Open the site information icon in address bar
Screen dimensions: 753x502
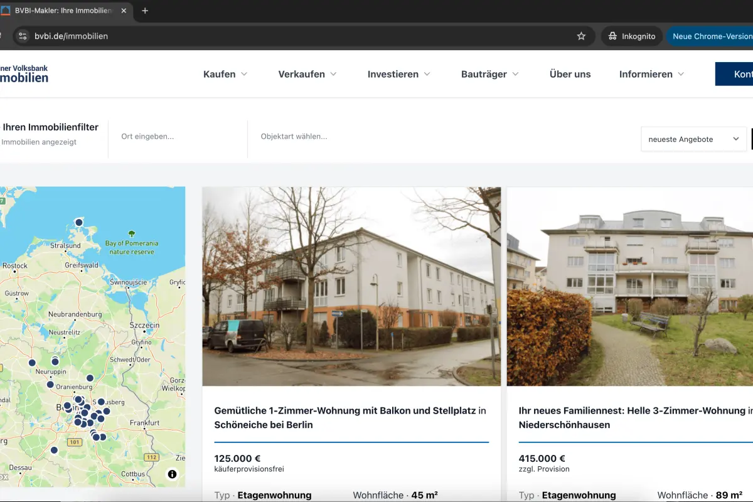coord(23,36)
